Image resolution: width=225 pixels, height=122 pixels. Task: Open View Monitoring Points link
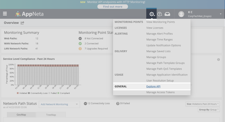tap(160, 22)
